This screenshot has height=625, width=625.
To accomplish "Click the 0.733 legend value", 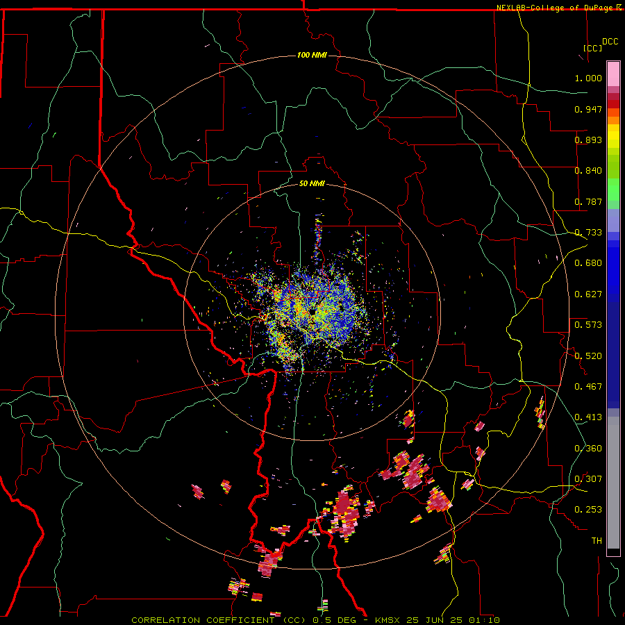I will click(x=588, y=233).
